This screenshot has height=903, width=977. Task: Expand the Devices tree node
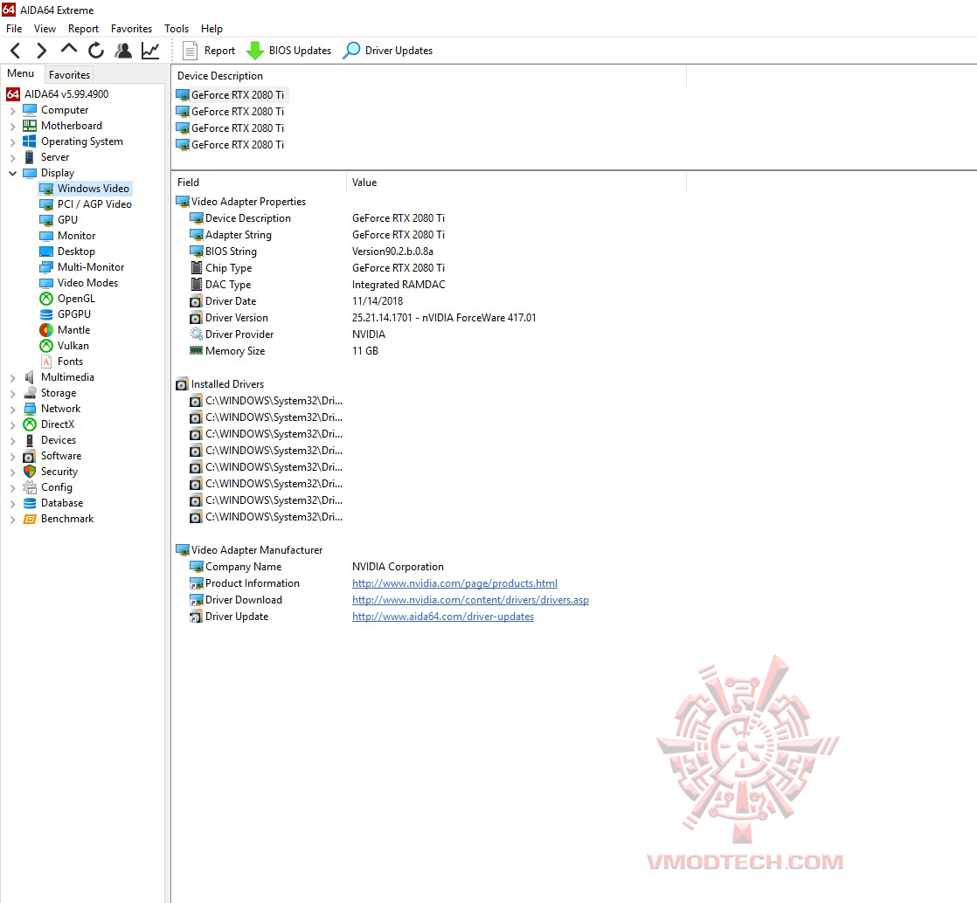pos(12,441)
